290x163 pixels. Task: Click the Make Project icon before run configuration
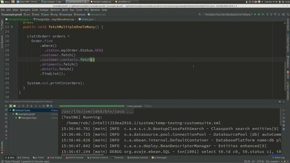tap(199, 14)
